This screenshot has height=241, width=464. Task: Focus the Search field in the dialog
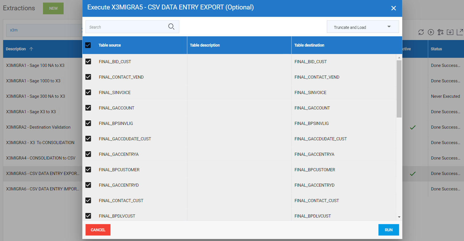[x=126, y=27]
